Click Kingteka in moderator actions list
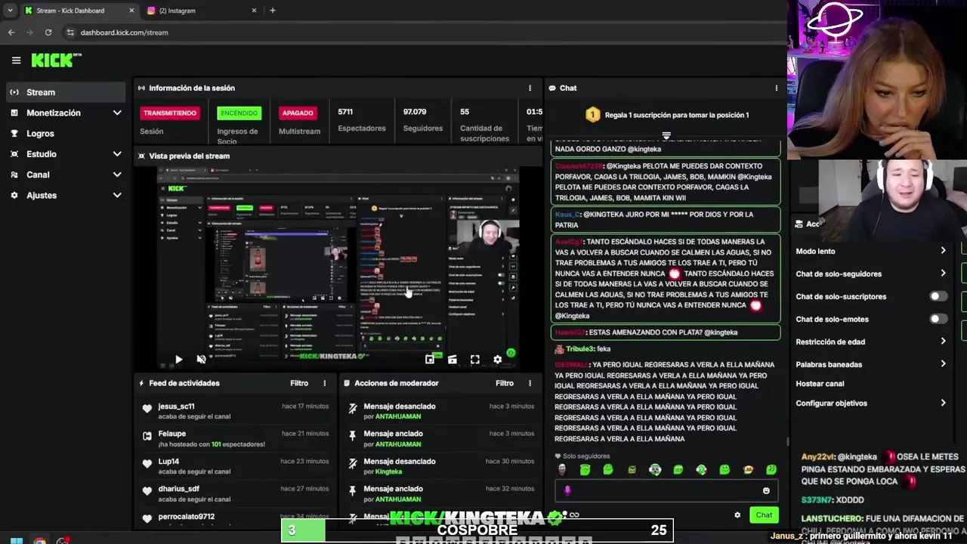The height and width of the screenshot is (544, 967). (x=389, y=471)
